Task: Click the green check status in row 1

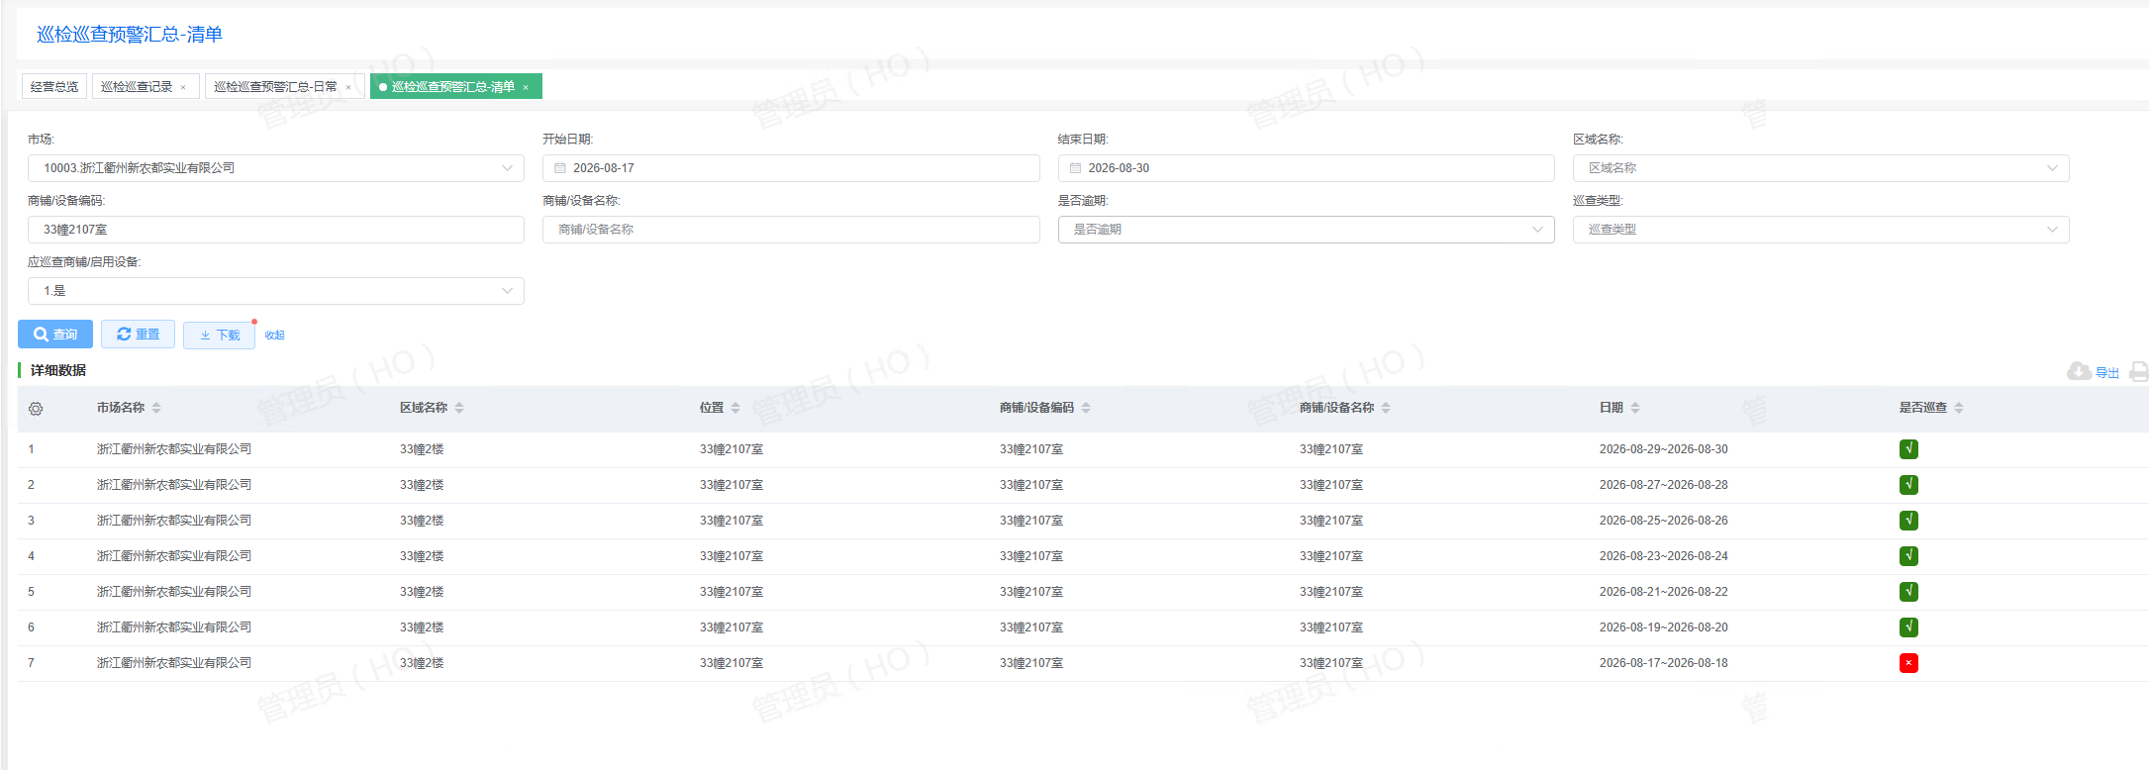Action: click(x=1908, y=449)
